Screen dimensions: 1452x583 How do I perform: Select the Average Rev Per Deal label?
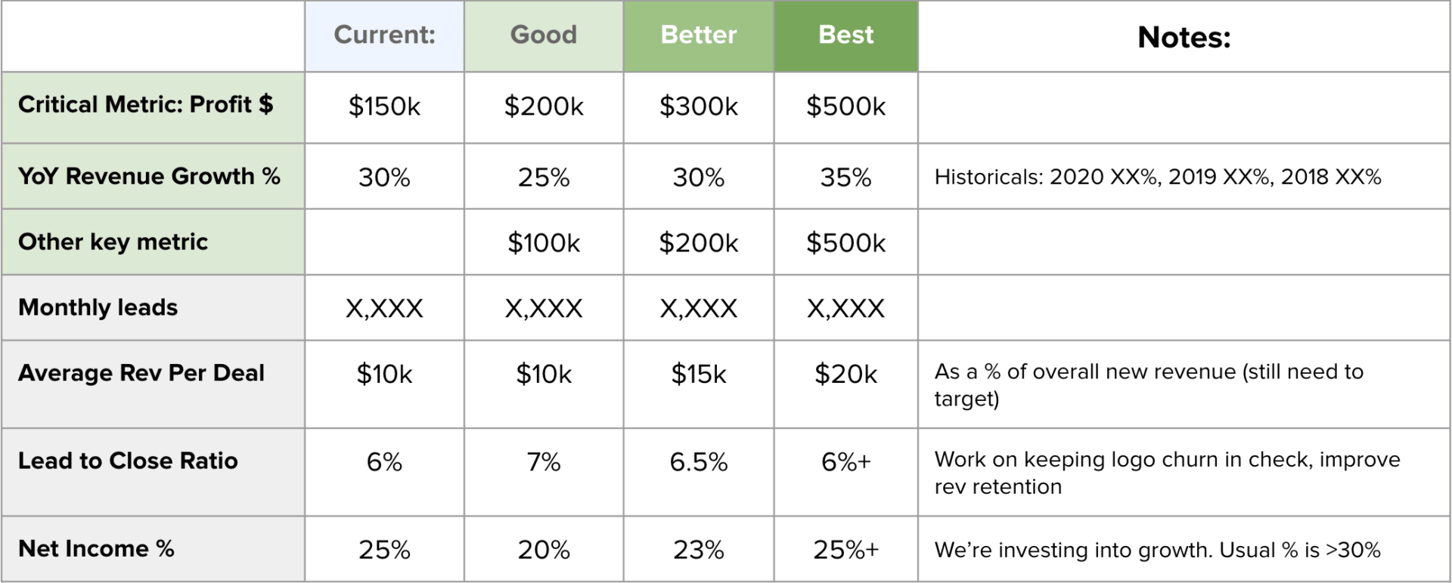141,373
